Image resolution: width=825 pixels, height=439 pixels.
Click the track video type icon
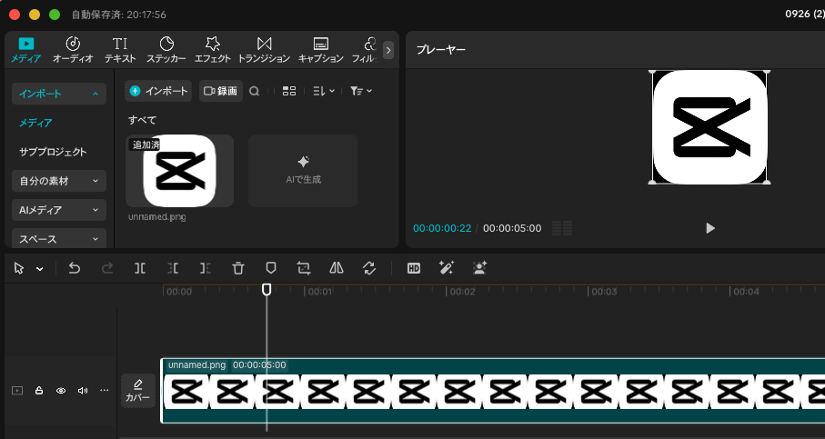click(17, 391)
